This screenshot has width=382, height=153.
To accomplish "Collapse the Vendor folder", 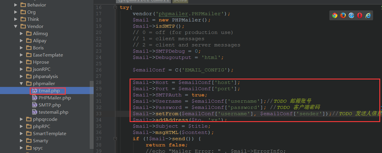I will [16, 26].
